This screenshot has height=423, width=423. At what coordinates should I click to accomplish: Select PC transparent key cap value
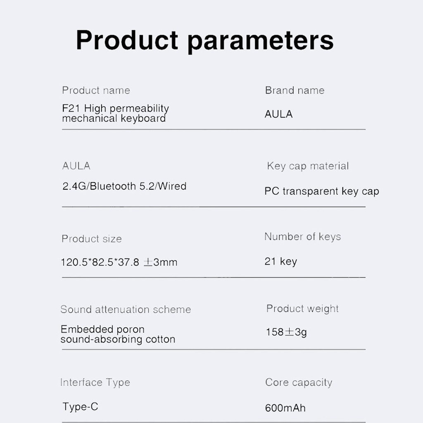[322, 191]
